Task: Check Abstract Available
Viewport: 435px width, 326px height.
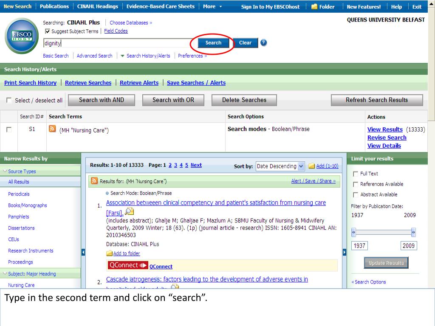Action: click(356, 195)
